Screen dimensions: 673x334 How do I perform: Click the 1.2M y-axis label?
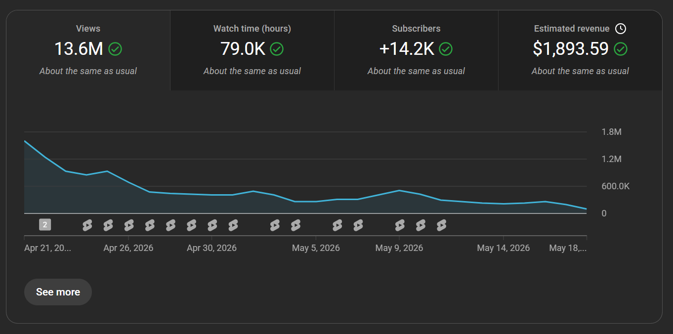point(611,159)
